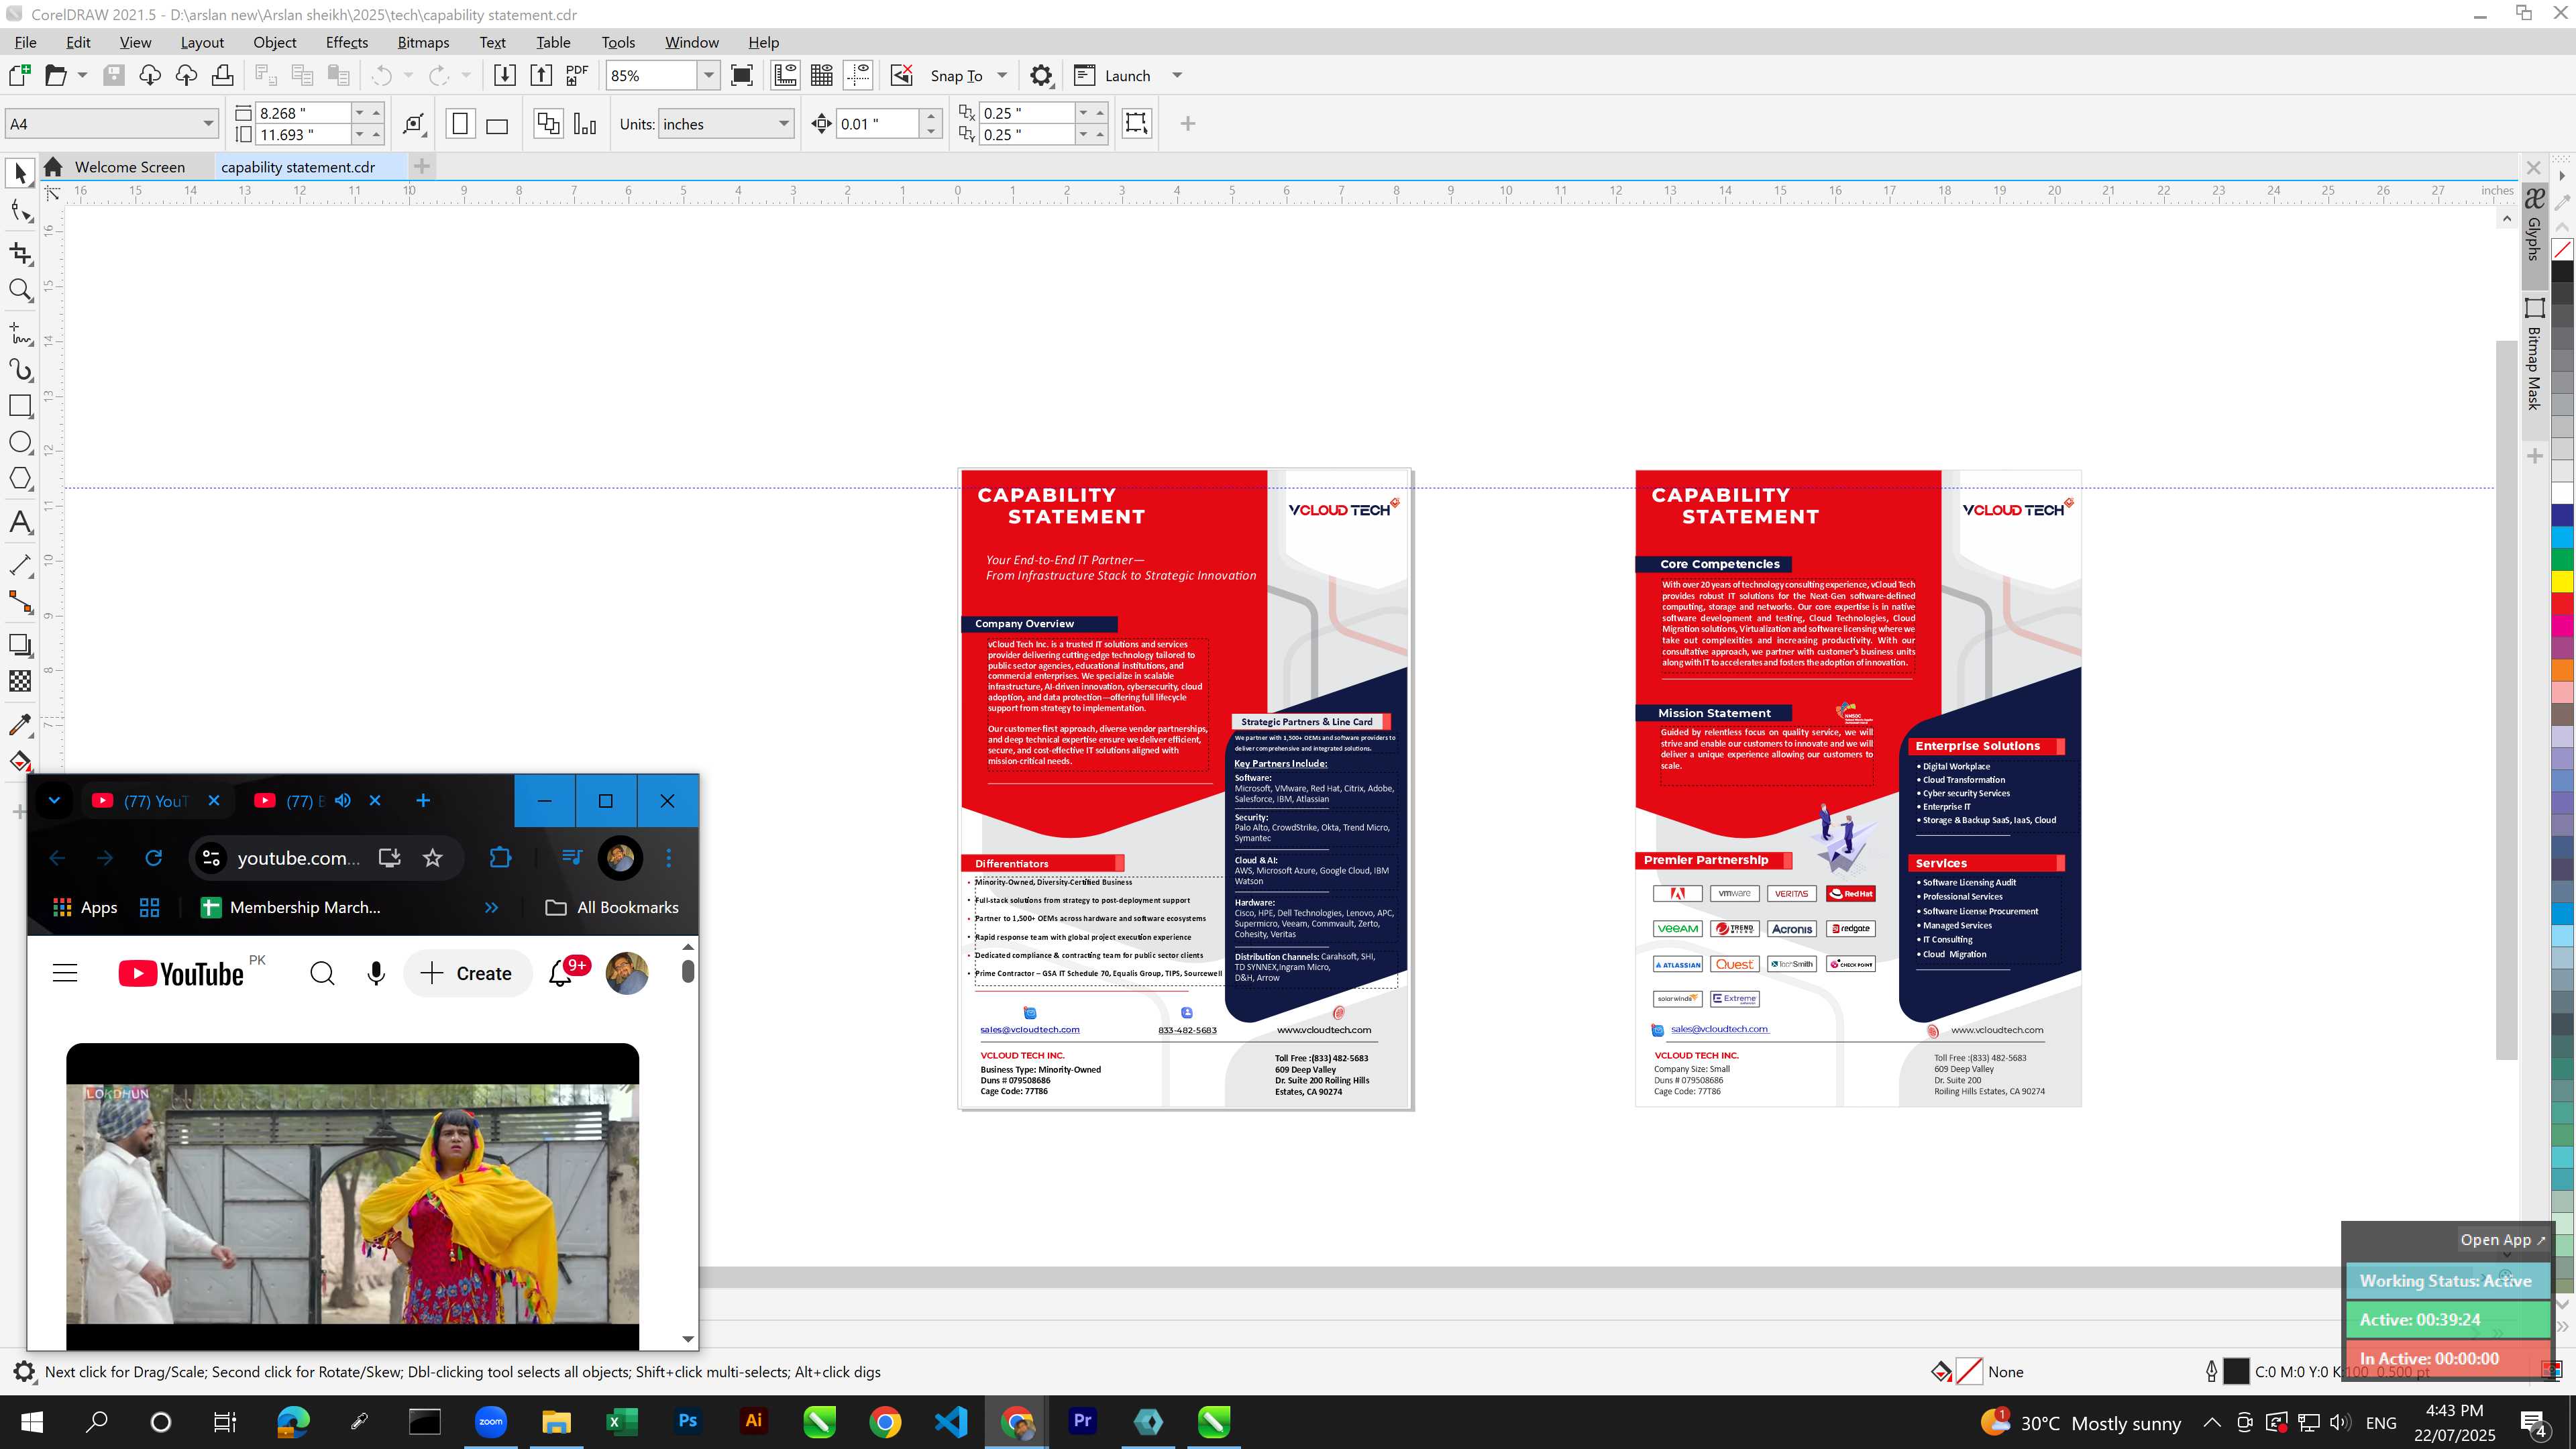Expand the Undo history dropdown arrow
The image size is (2576, 1449).
[408, 75]
